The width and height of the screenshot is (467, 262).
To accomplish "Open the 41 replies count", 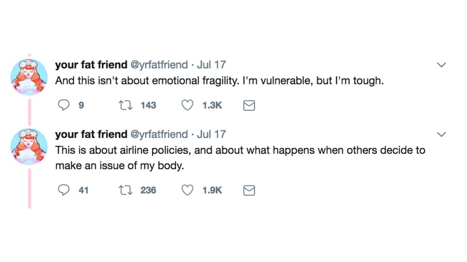I will click(83, 190).
